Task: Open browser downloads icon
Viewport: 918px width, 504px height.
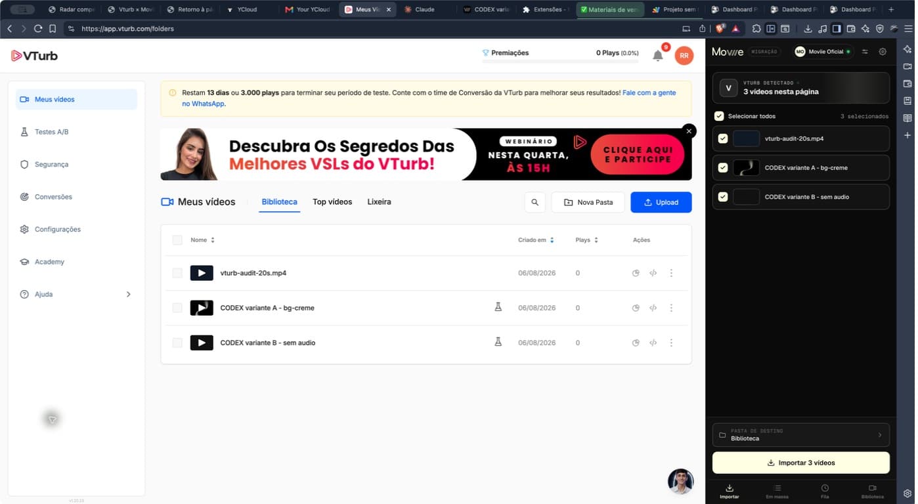Action: pyautogui.click(x=808, y=29)
